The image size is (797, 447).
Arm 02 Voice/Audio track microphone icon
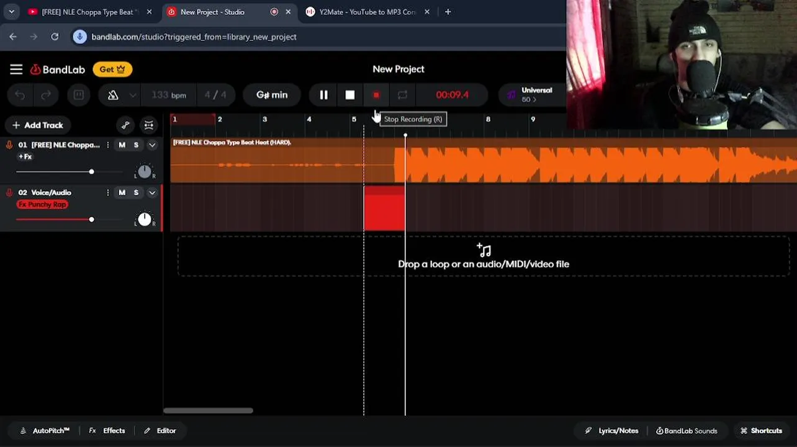click(x=9, y=192)
